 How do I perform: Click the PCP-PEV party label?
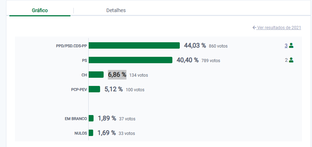tap(79, 89)
